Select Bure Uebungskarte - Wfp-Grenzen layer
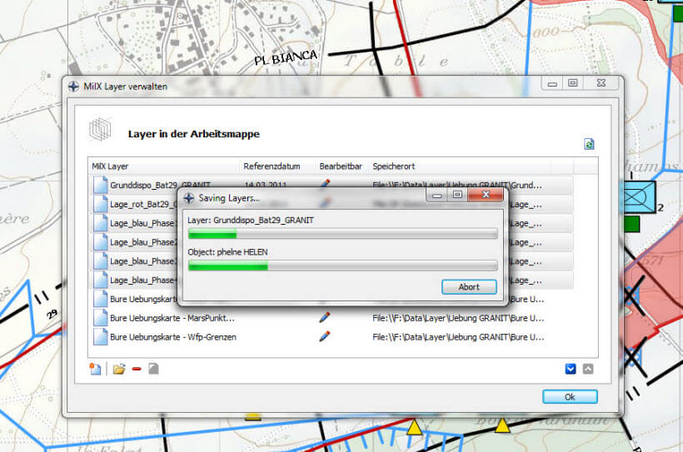The width and height of the screenshot is (683, 452). pos(173,337)
